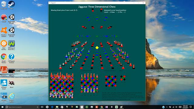
Task: Open the blue question mark HP Support desktop icon
Action: (12, 58)
